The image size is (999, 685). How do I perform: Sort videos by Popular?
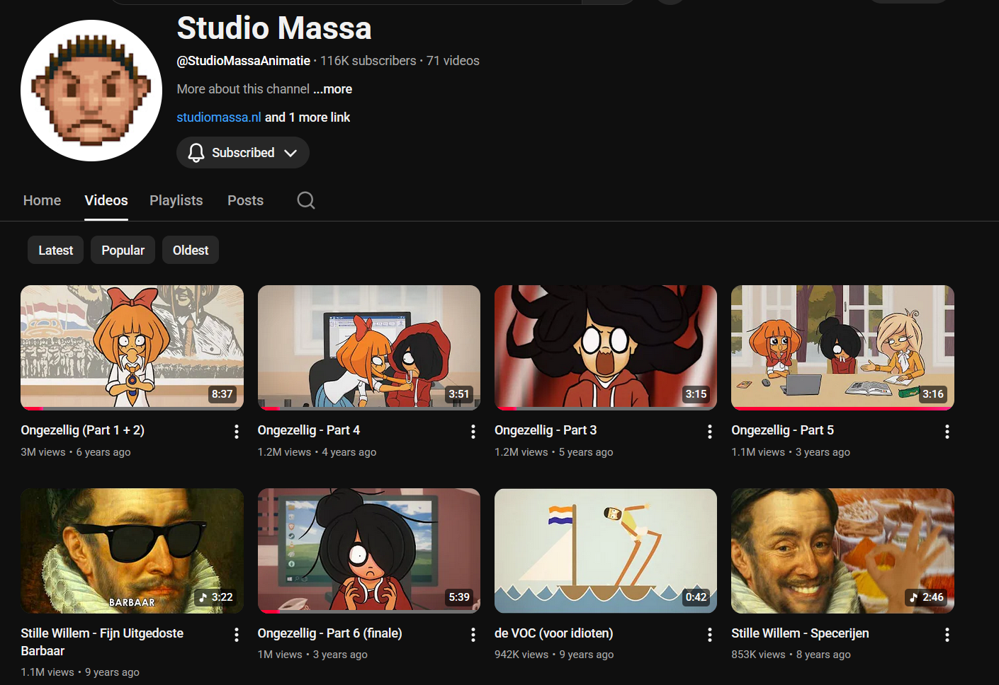[123, 251]
